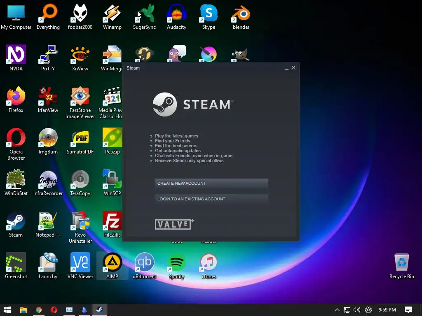
Task: Select the Skype desktop icon
Action: [209, 16]
